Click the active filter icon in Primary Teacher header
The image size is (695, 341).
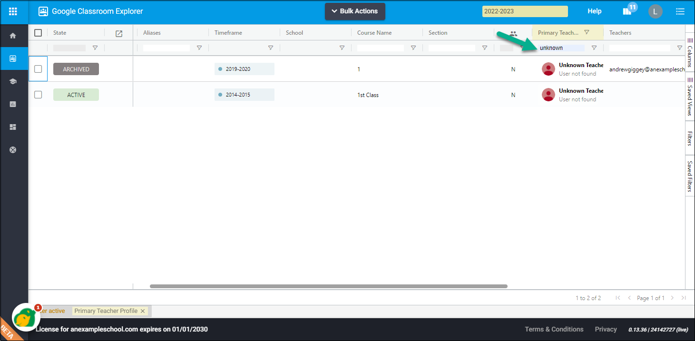click(x=587, y=32)
